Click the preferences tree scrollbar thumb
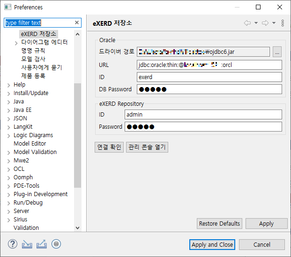 click(78, 136)
